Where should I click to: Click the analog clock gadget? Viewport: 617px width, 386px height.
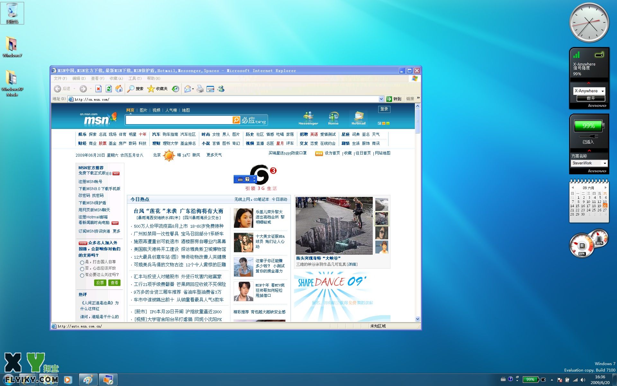click(589, 23)
